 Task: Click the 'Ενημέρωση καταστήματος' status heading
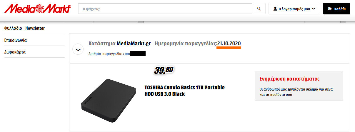coord(290,79)
